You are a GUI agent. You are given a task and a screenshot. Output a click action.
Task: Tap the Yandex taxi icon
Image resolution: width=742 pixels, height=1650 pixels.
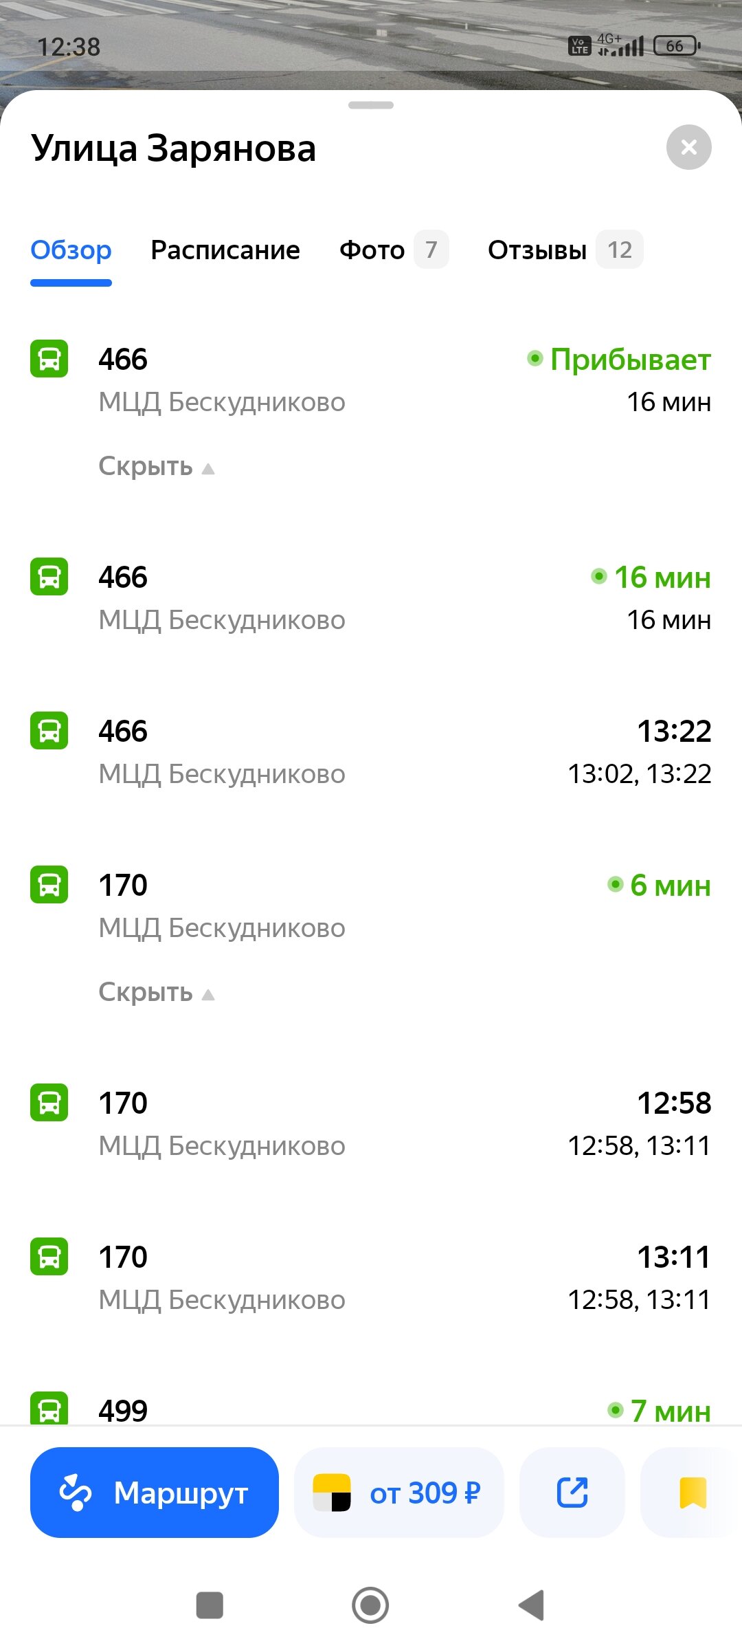coord(332,1493)
